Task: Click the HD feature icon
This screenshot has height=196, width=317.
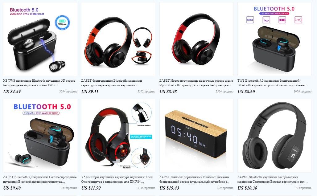Action: 298,20
